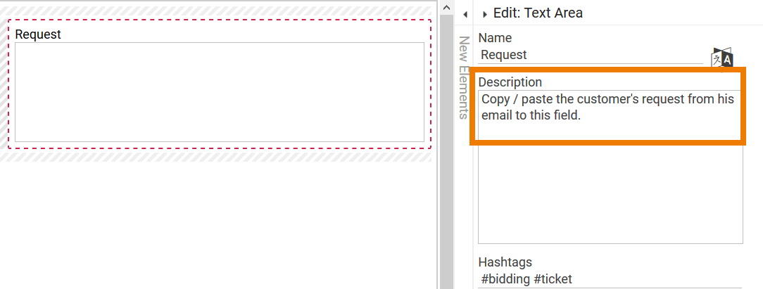763x289 pixels.
Task: Click the Hashtags label in the sidebar
Action: tap(505, 262)
